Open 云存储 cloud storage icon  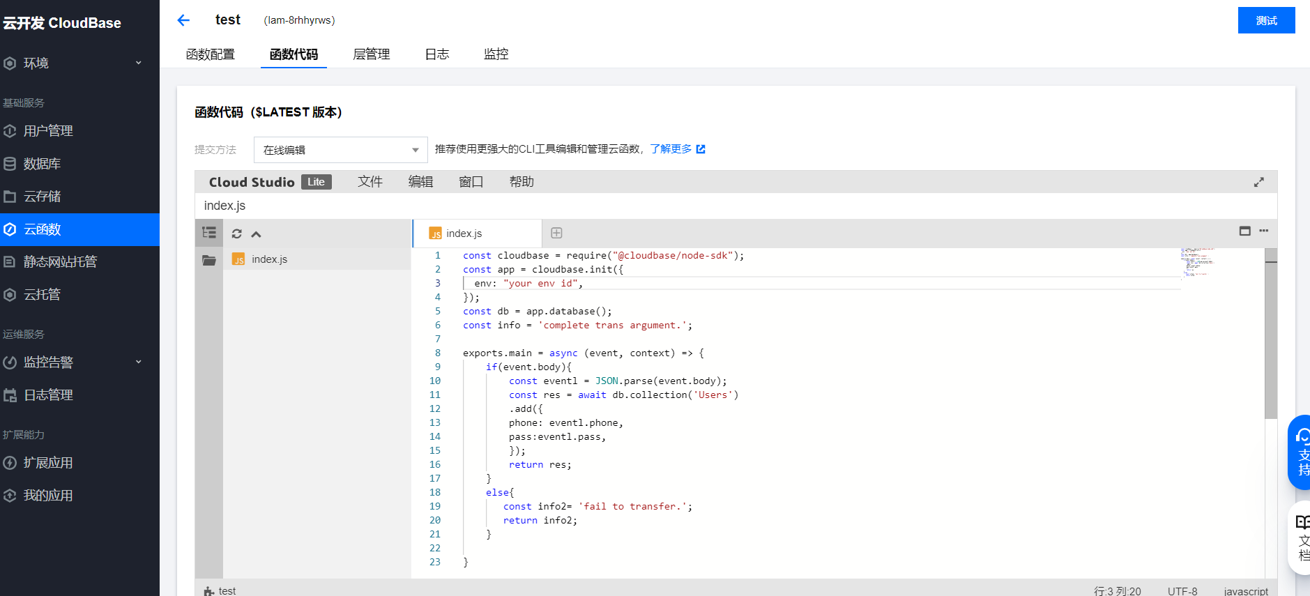(x=10, y=197)
